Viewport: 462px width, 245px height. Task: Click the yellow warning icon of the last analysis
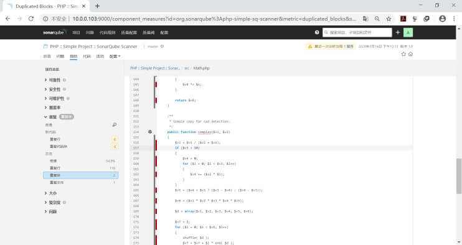point(309,47)
